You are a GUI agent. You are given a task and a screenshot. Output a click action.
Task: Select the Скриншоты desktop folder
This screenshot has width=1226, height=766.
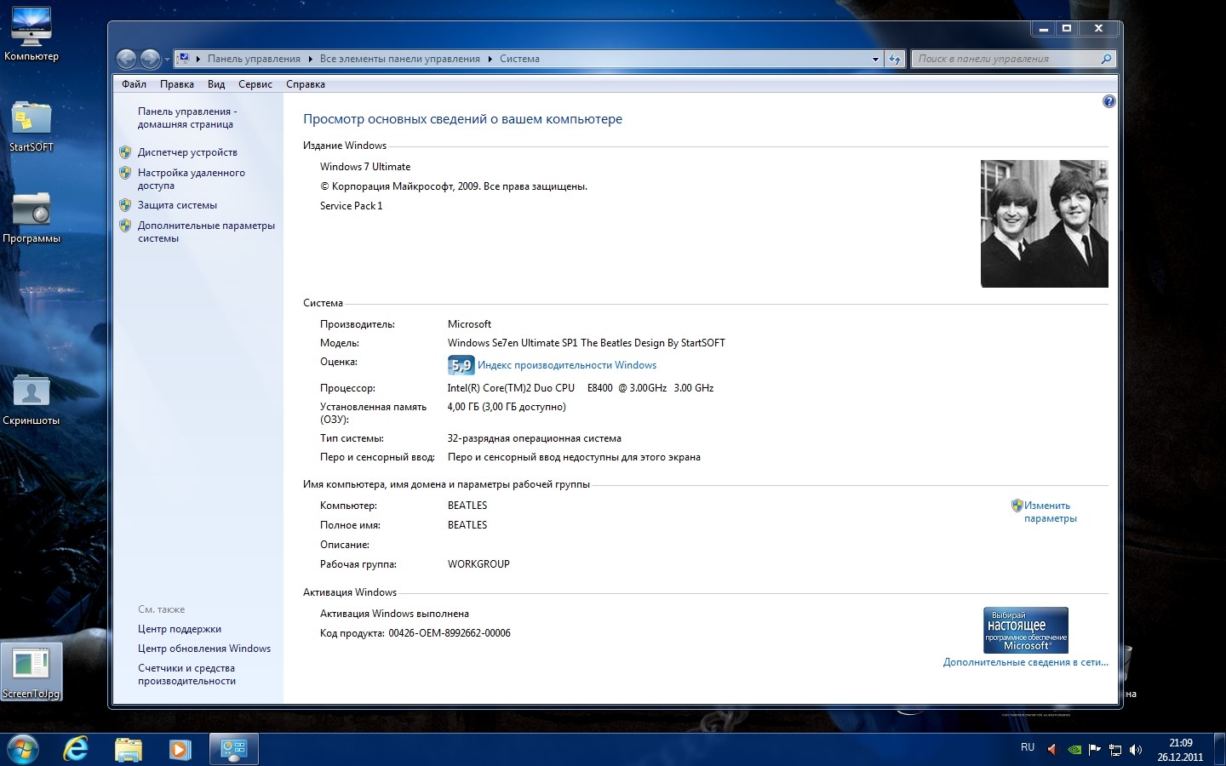click(x=32, y=399)
